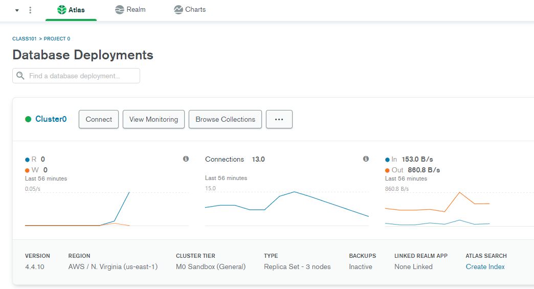Click info icon on reads/writes chart
534x289 pixels.
click(x=186, y=159)
